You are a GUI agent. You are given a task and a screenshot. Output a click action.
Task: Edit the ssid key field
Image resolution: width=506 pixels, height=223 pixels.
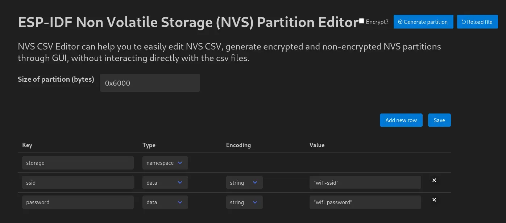(78, 183)
